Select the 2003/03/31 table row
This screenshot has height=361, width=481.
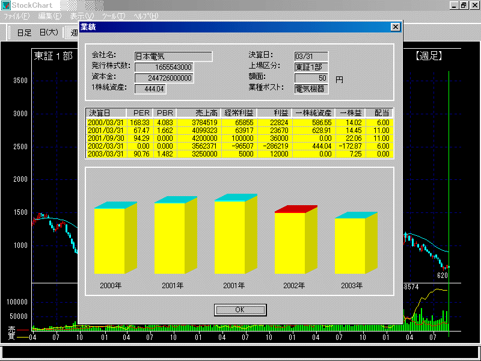point(239,154)
